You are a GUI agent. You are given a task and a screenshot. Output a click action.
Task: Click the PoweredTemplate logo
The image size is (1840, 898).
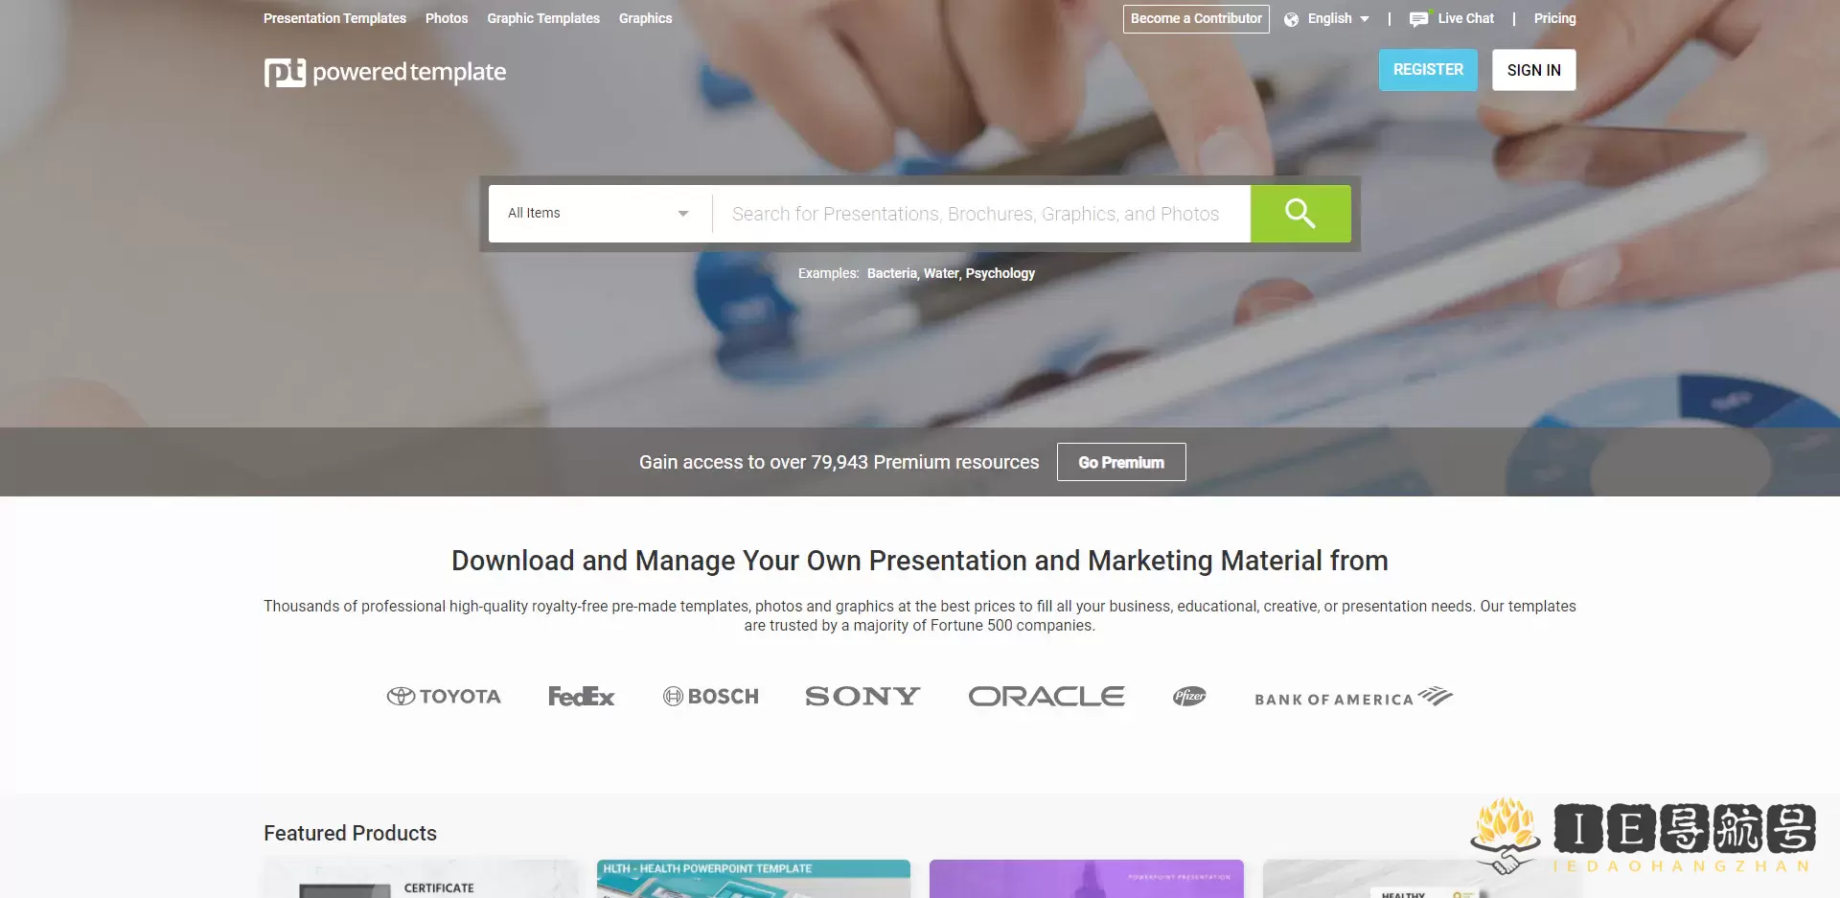[384, 73]
